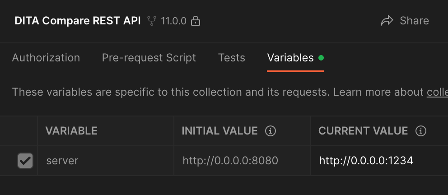The width and height of the screenshot is (448, 195).
Task: Go to the Tests tab
Action: click(x=232, y=58)
